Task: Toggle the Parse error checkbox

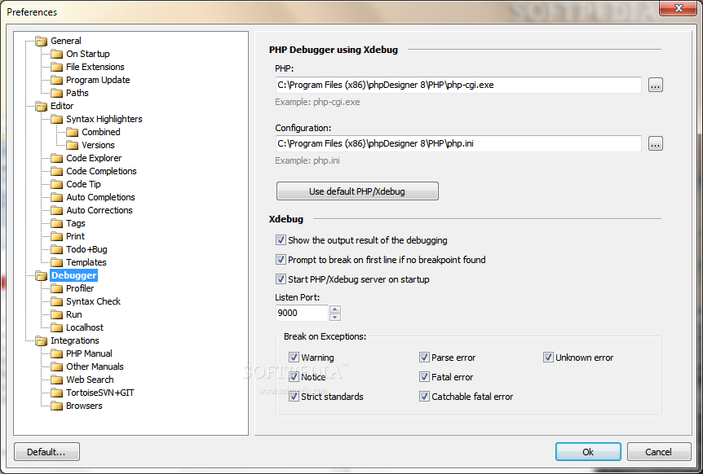Action: click(424, 358)
